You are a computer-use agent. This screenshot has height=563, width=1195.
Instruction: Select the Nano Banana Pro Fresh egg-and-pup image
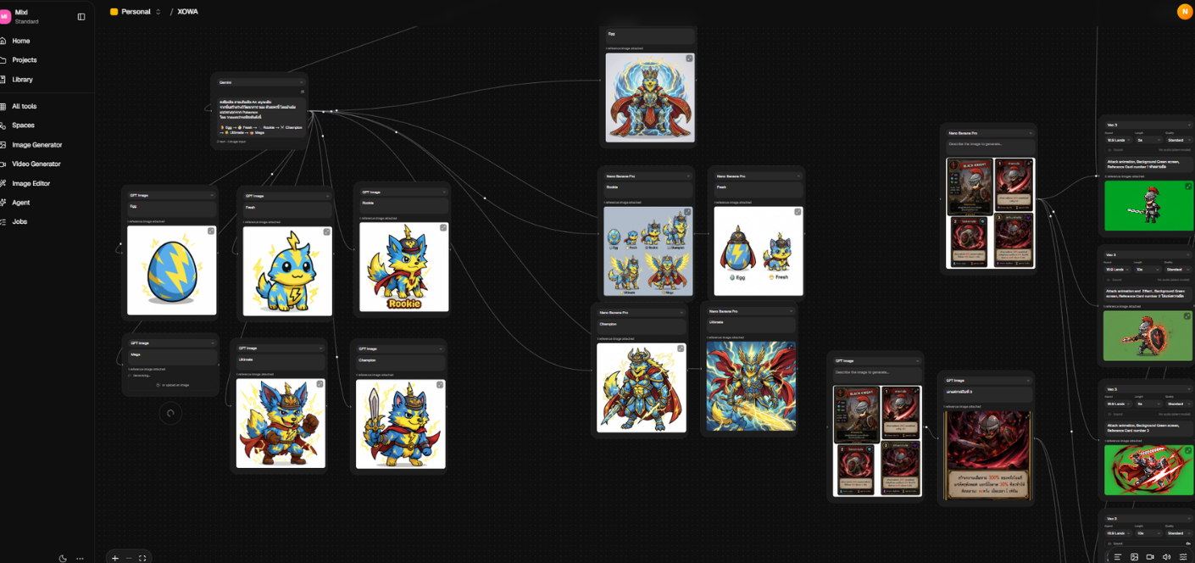759,251
